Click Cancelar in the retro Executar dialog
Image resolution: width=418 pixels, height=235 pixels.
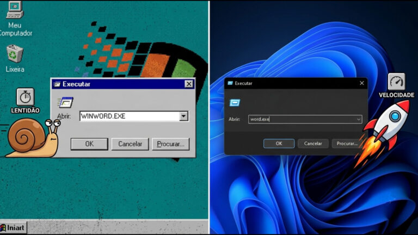tap(130, 144)
